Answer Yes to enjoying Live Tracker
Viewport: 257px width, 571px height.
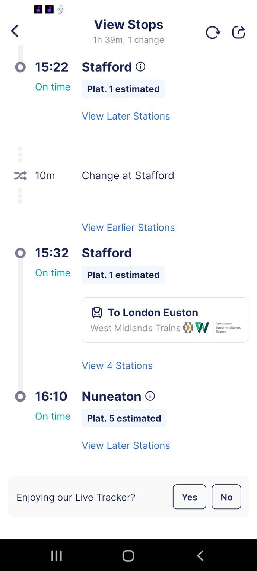(x=189, y=497)
